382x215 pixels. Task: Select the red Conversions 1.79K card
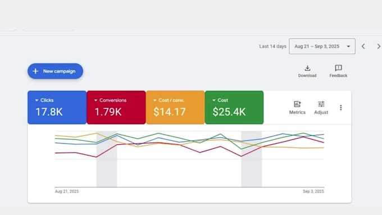(116, 107)
